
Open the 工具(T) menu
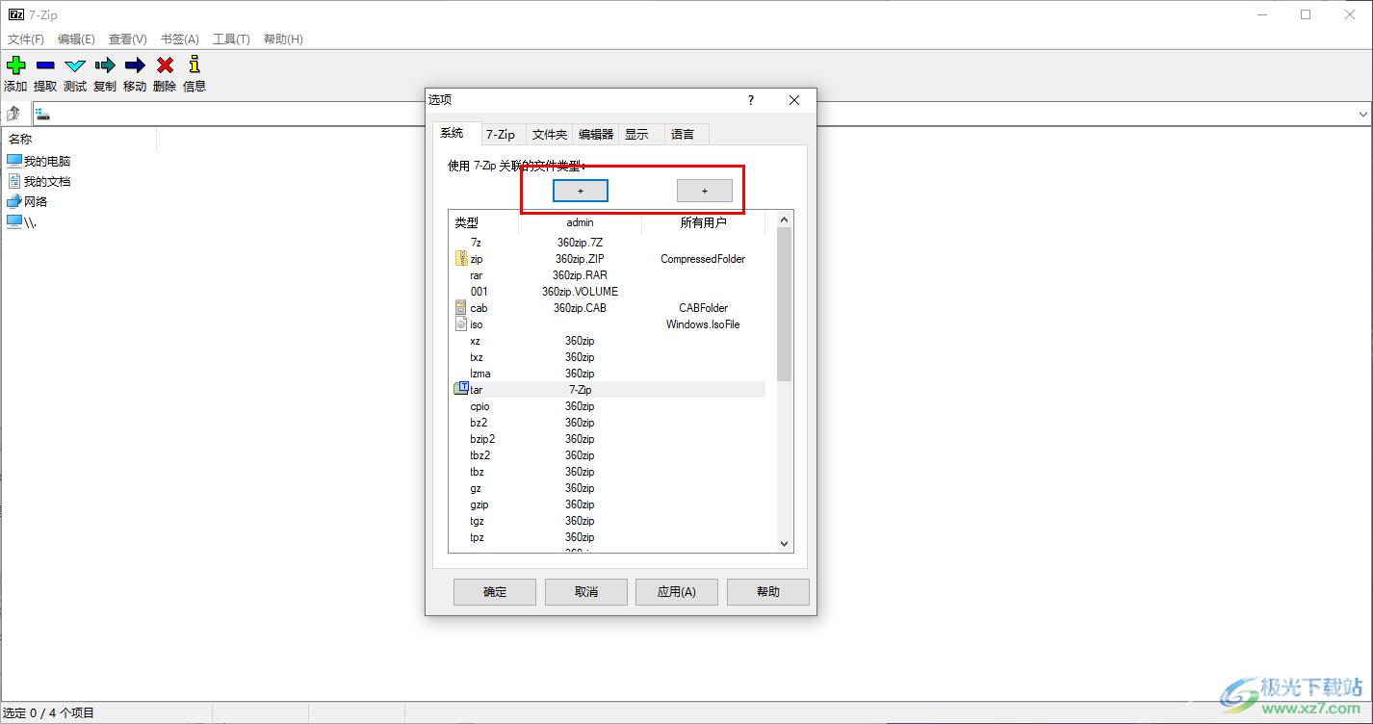pos(231,39)
